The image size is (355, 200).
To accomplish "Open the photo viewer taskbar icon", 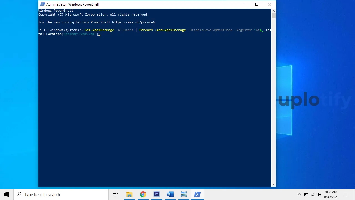I will pos(184,194).
